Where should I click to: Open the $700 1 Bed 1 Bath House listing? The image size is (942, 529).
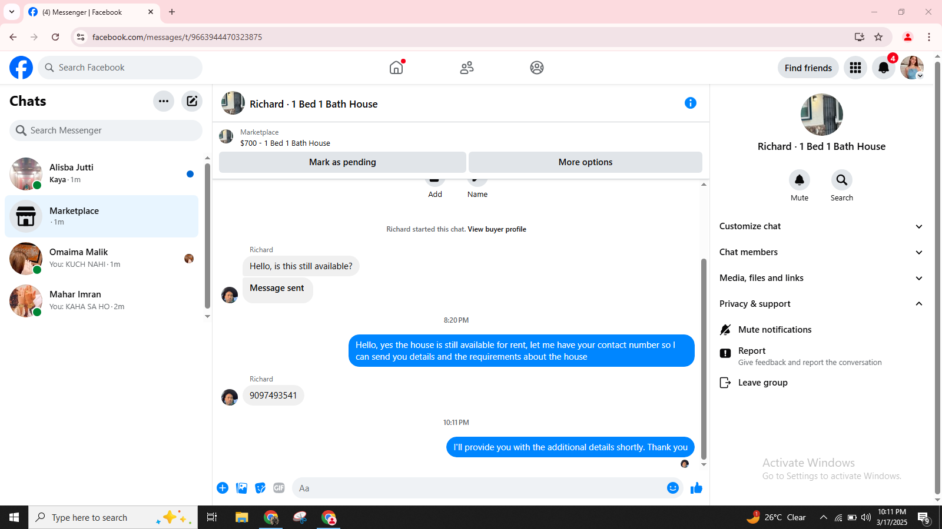[285, 143]
